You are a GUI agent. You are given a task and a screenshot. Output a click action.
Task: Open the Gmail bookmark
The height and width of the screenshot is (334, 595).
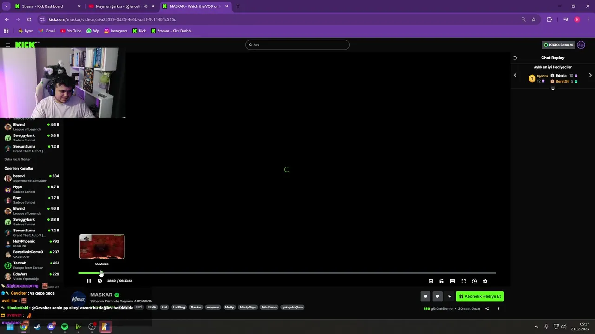point(47,31)
